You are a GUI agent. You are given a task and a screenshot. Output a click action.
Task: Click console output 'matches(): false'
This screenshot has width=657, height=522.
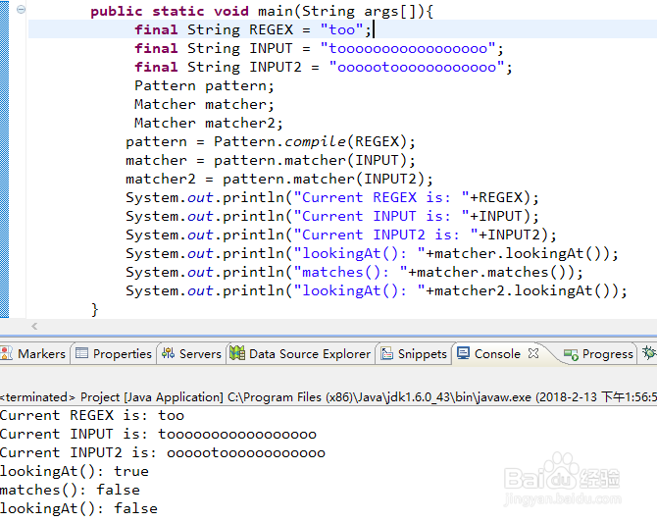coord(70,491)
